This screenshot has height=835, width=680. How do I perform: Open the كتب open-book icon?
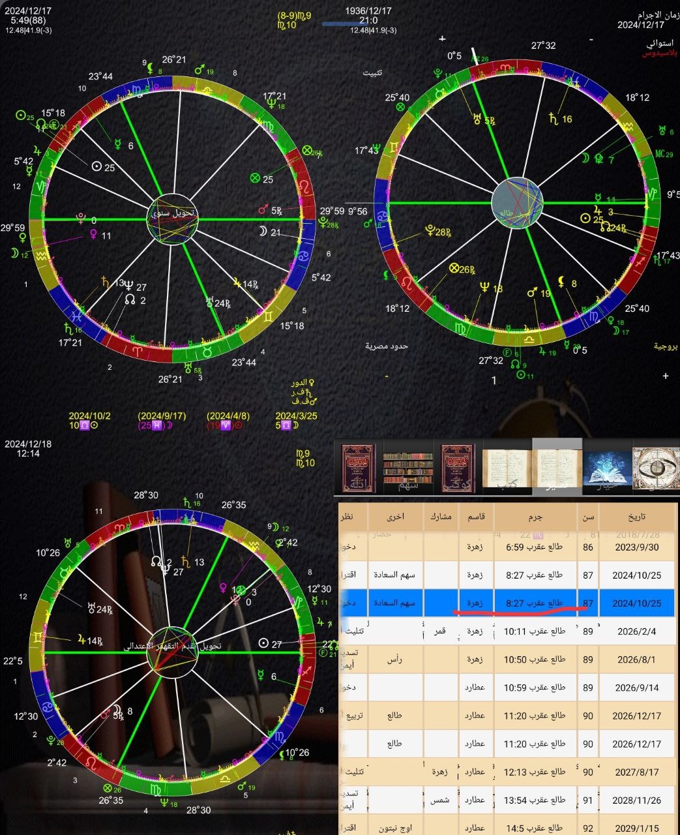(x=507, y=468)
